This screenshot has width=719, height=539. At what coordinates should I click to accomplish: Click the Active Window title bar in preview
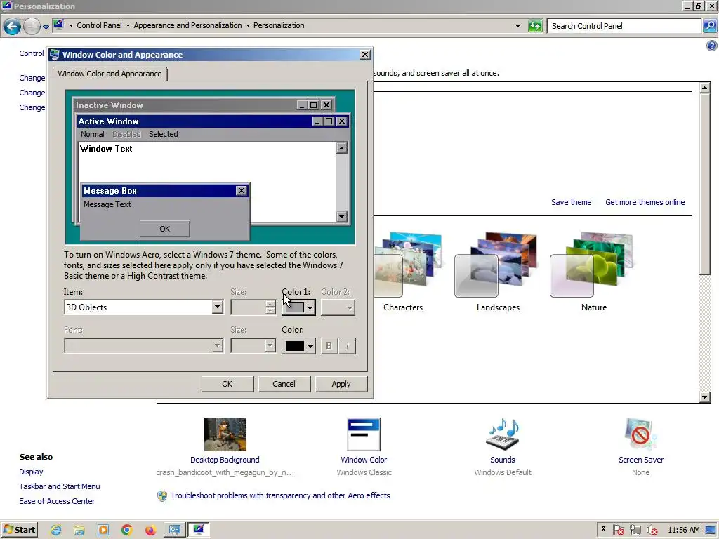[x=213, y=121]
